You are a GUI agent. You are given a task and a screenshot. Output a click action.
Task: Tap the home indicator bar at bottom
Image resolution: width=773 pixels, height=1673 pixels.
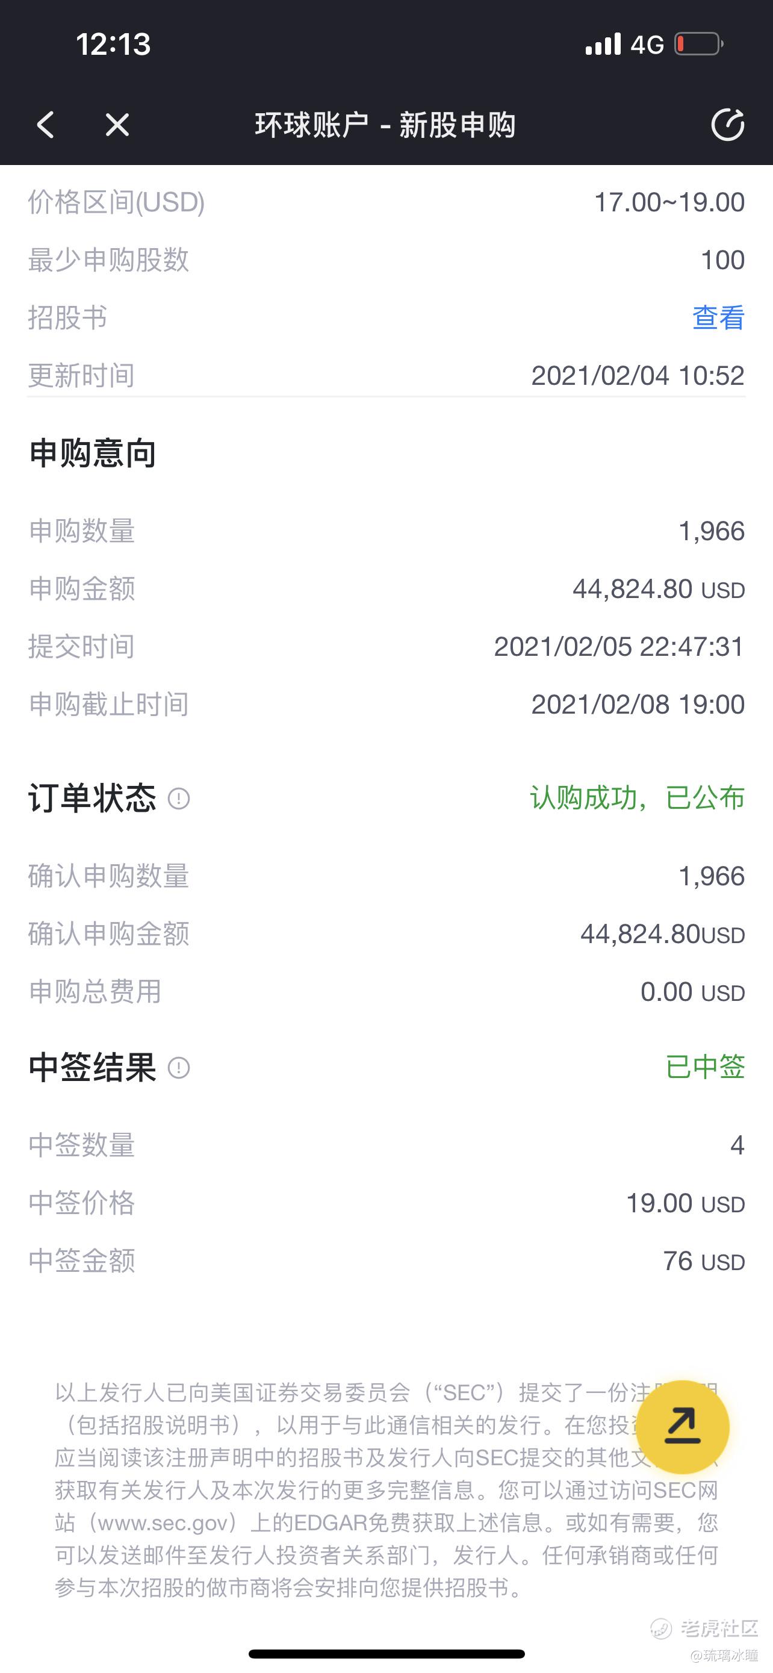386,1654
